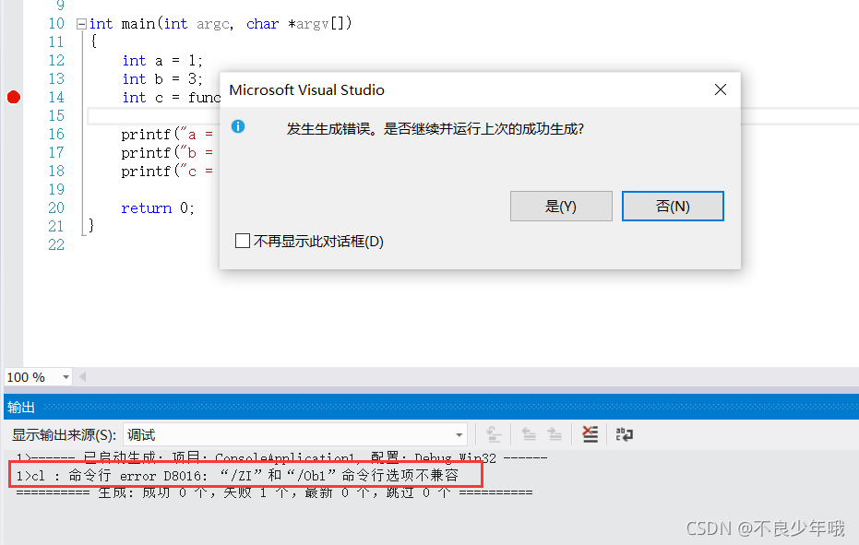Viewport: 859px width, 545px height.
Task: Click the return 0 line in the editor
Action: pos(158,208)
